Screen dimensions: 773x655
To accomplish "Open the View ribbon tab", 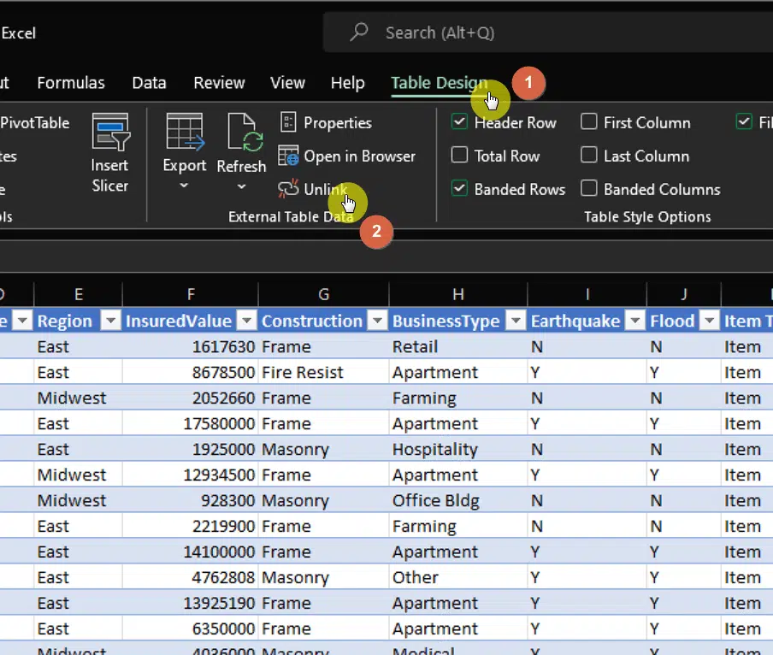I will tap(287, 83).
